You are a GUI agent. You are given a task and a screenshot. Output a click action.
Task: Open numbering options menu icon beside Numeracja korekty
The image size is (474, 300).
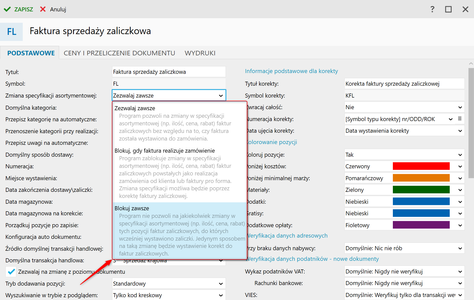tap(460, 119)
